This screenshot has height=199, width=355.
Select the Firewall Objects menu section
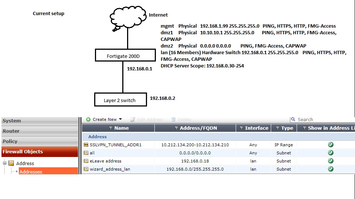(x=40, y=151)
